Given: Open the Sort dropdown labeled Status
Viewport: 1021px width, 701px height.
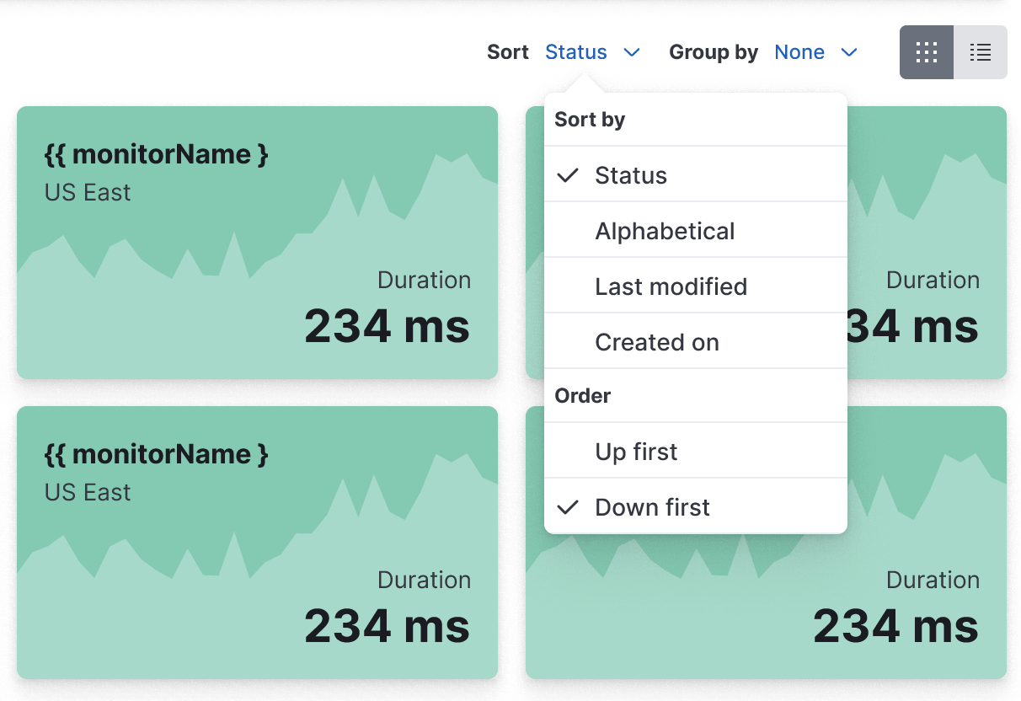Looking at the screenshot, I should click(576, 51).
